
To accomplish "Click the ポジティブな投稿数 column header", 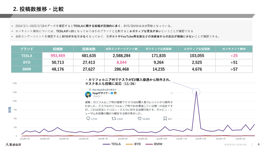I will pos(159,49).
